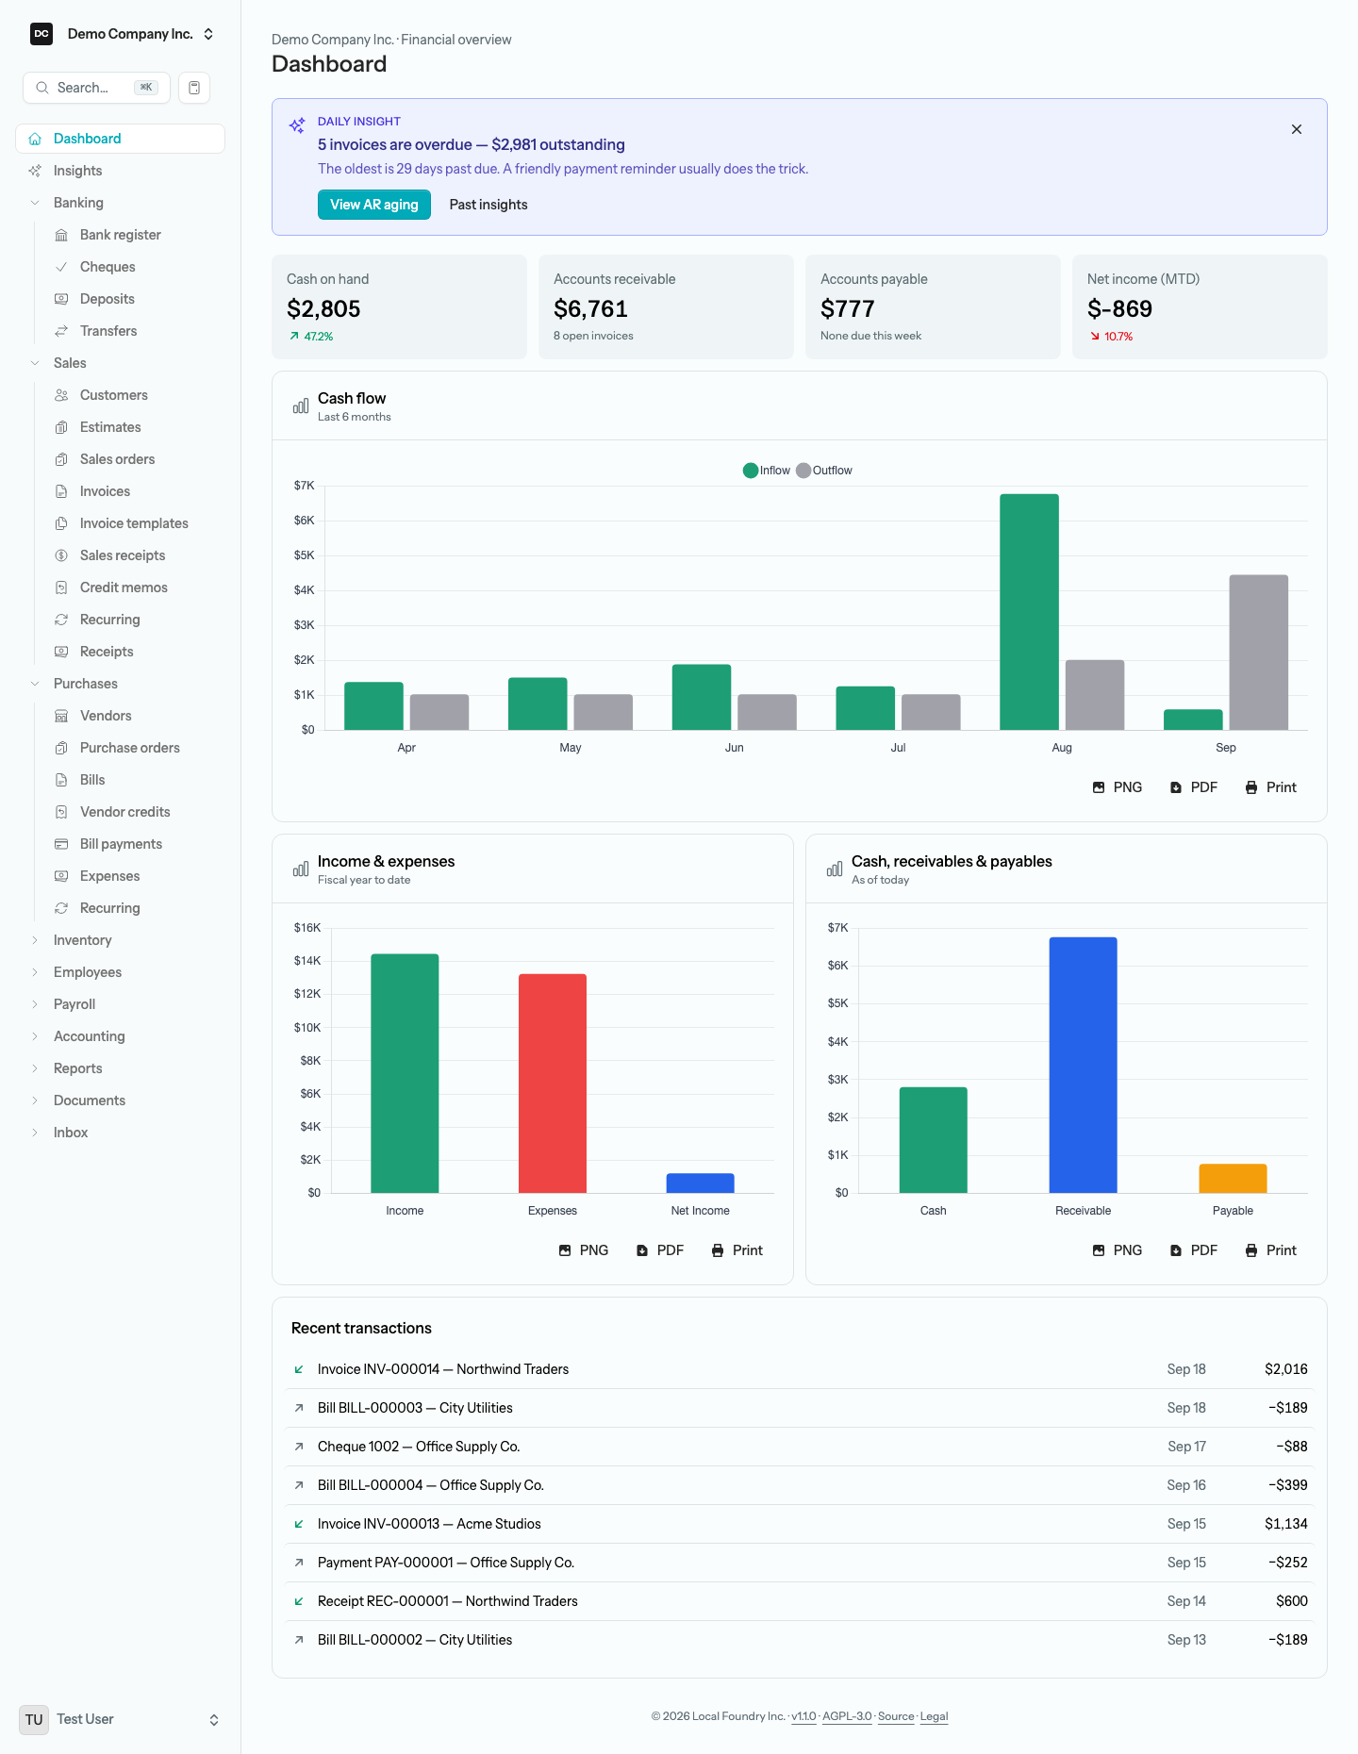The image size is (1358, 1754).
Task: Click the Transfers arrows icon
Action: tap(61, 331)
